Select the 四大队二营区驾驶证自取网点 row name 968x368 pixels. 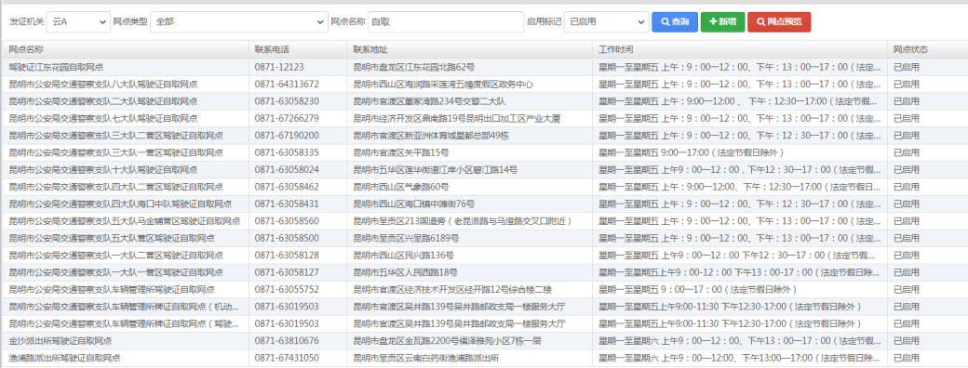(x=116, y=187)
